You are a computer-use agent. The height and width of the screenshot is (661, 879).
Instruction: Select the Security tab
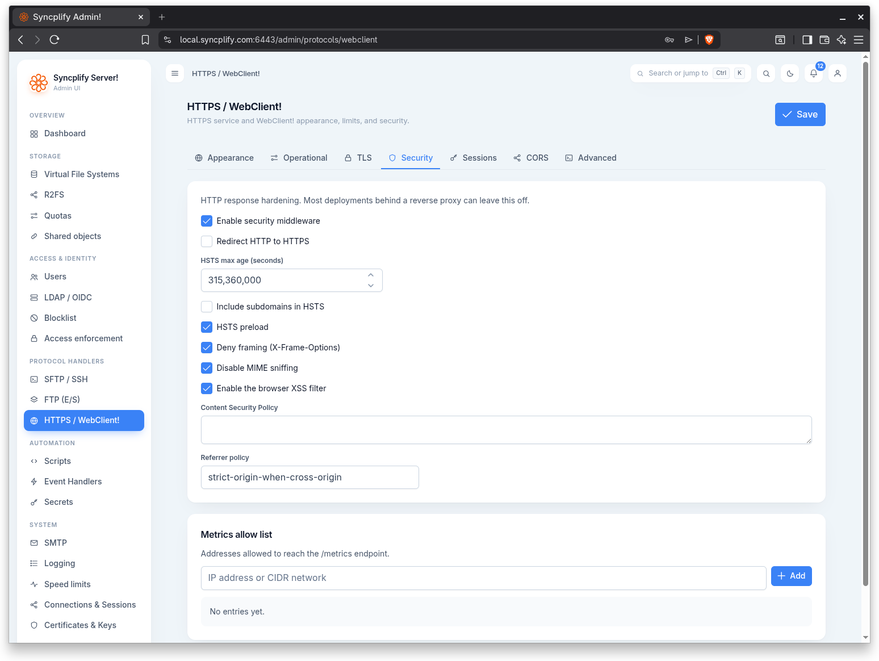[x=411, y=158]
